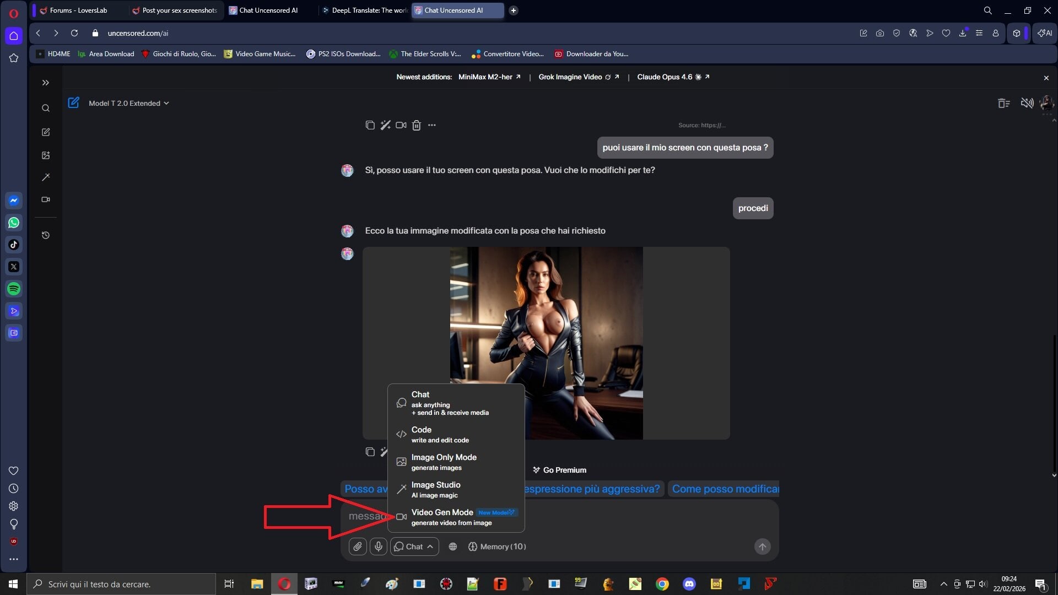Open the magic wand tool in sidebar

[x=46, y=177]
